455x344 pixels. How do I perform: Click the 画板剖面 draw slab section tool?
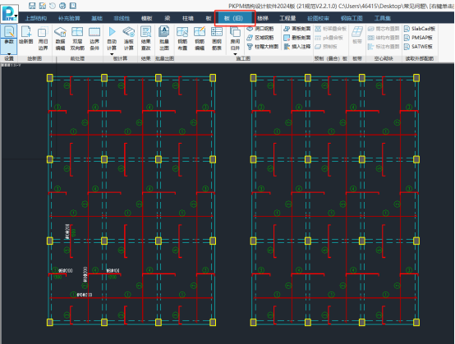(297, 29)
